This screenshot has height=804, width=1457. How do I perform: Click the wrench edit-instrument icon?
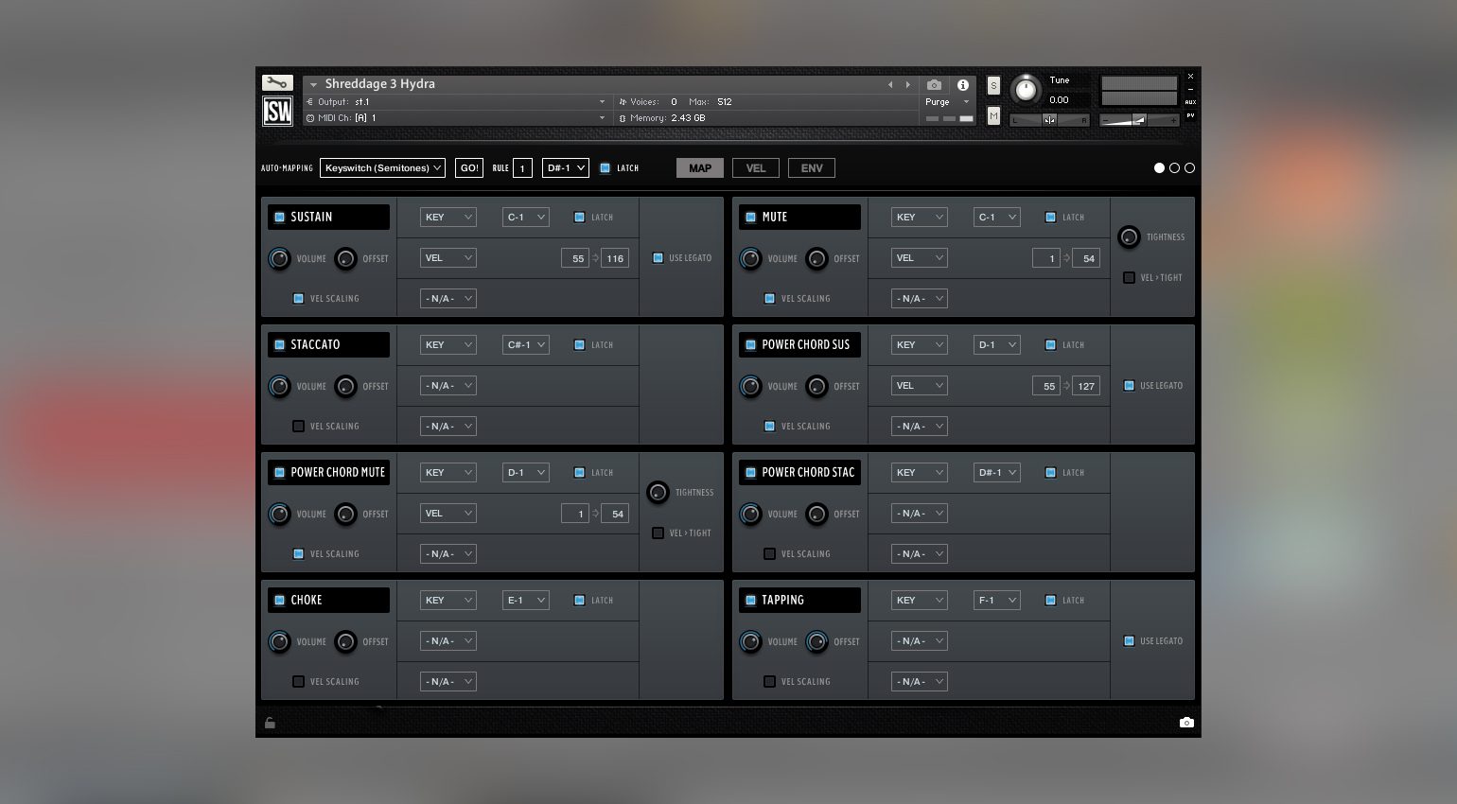277,83
